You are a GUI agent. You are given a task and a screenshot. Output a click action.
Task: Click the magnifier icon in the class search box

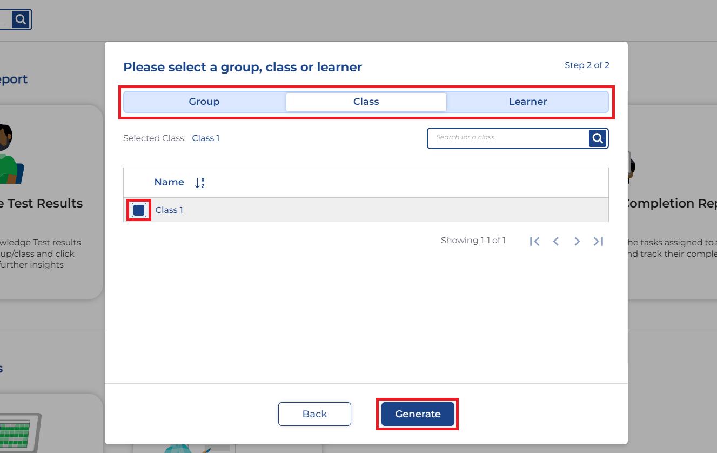[x=597, y=138]
